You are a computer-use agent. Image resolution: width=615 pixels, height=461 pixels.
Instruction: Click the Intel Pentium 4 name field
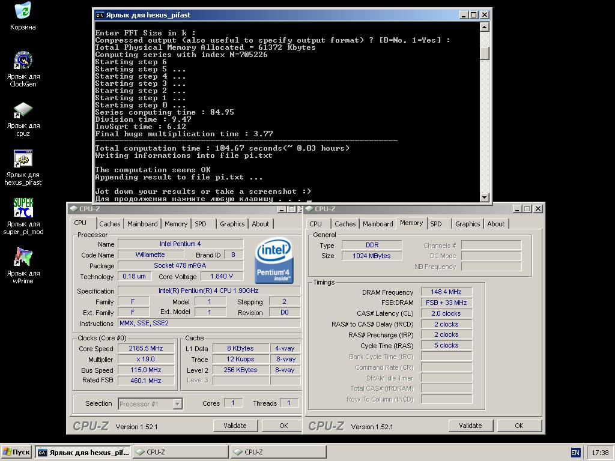pyautogui.click(x=180, y=244)
